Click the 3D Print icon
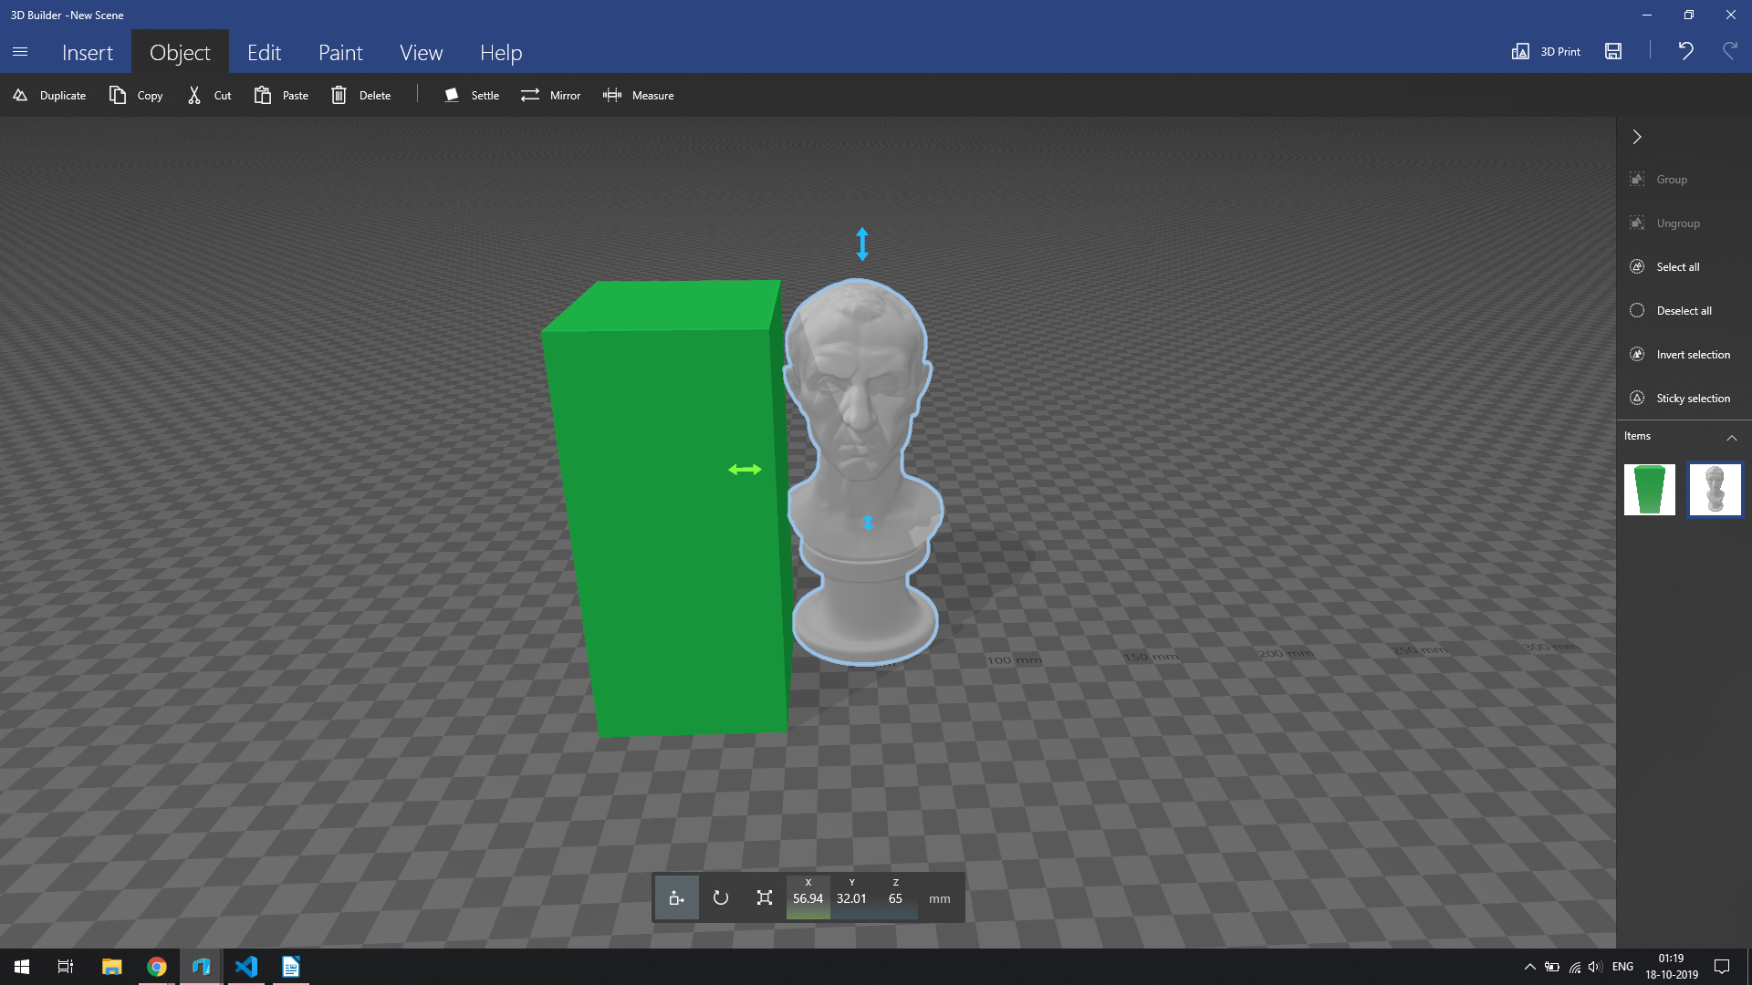This screenshot has width=1752, height=985. (1546, 52)
